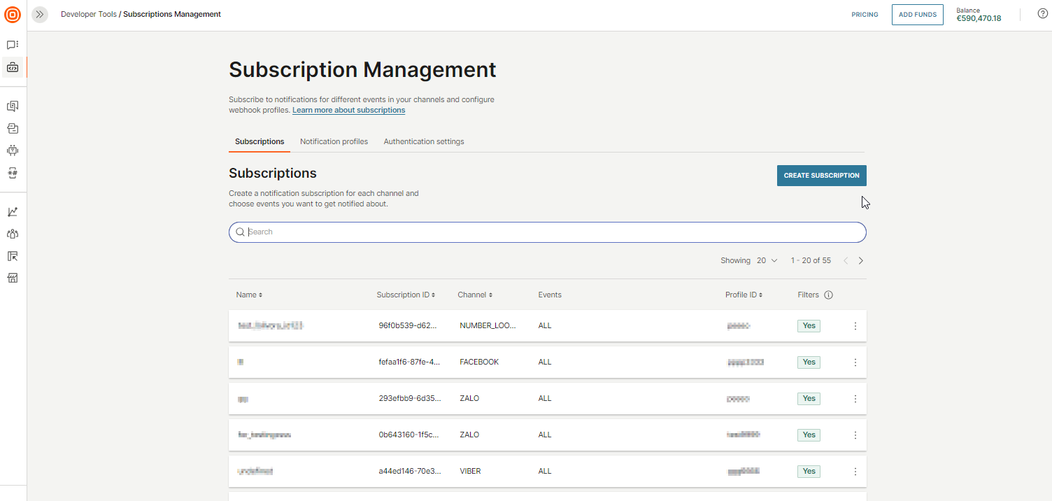
Task: Click the help question-mark icon top right
Action: tap(1042, 13)
